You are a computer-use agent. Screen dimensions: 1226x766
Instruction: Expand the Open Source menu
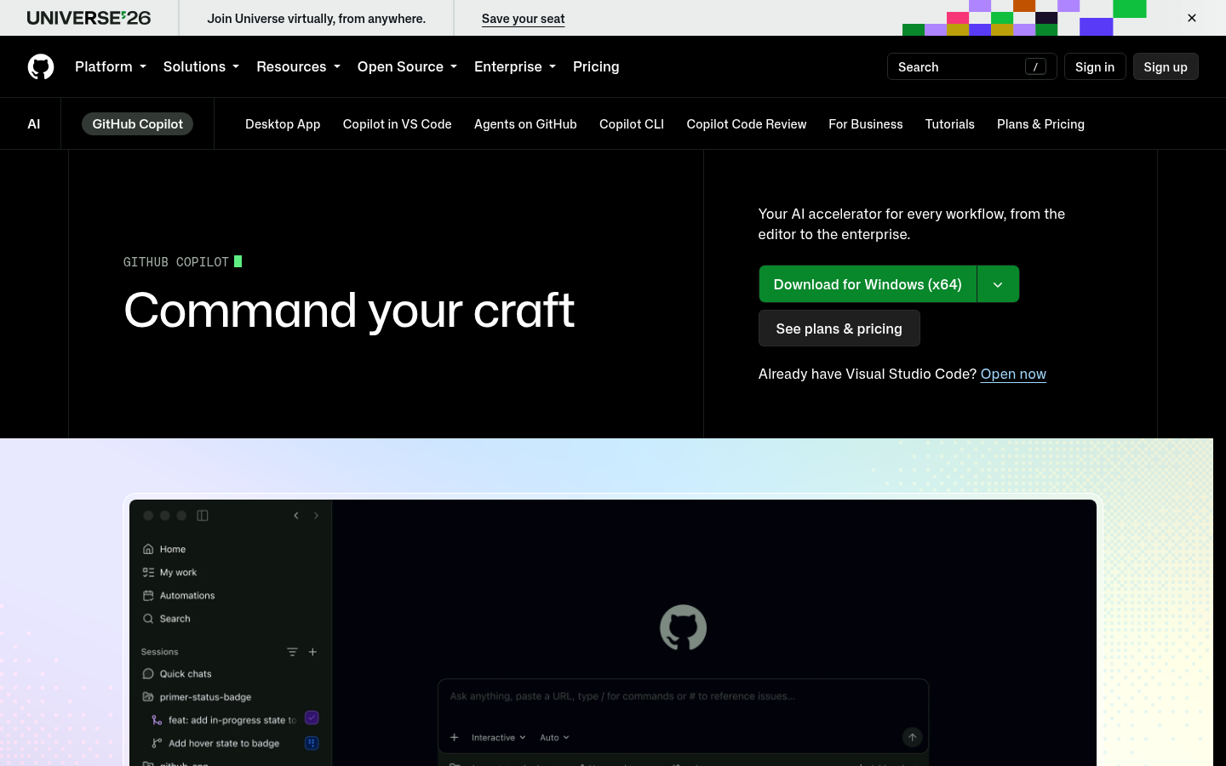pyautogui.click(x=407, y=66)
